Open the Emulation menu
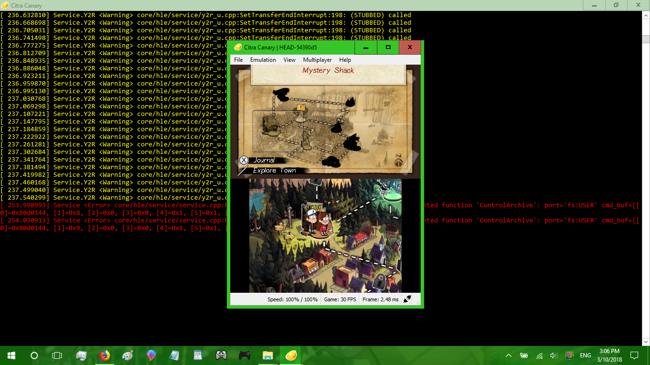The image size is (650, 365). pyautogui.click(x=263, y=60)
